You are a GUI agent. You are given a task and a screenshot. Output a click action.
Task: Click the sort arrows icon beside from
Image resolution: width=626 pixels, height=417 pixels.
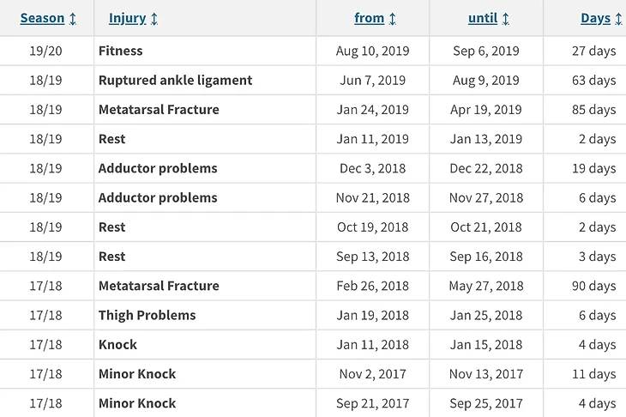pos(393,18)
